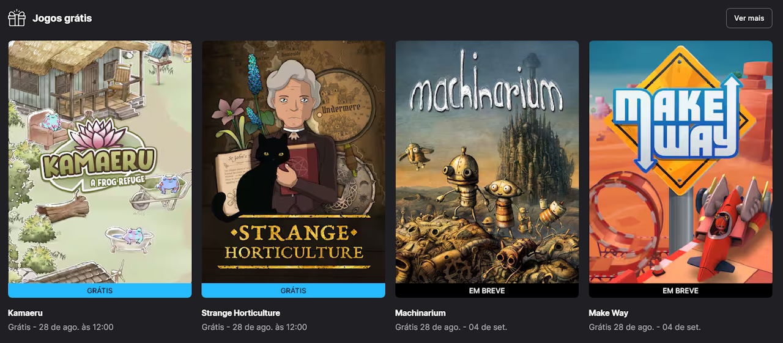The height and width of the screenshot is (343, 783).
Task: Click the gift box icon beside Jogos grátis
Action: pyautogui.click(x=17, y=18)
